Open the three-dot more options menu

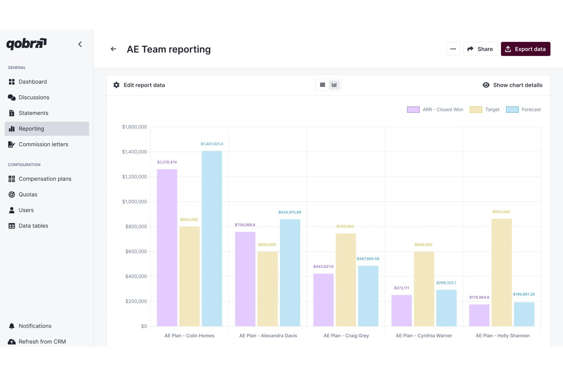[x=453, y=49]
